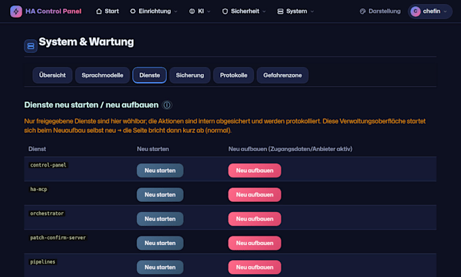This screenshot has height=277, width=461.
Task: Click the orange warning note about freigegebene Dienste
Action: pos(225,126)
